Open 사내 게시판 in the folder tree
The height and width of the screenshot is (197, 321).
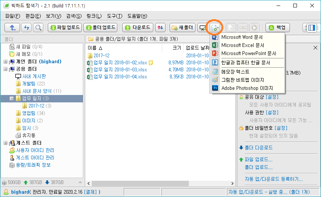point(30,76)
